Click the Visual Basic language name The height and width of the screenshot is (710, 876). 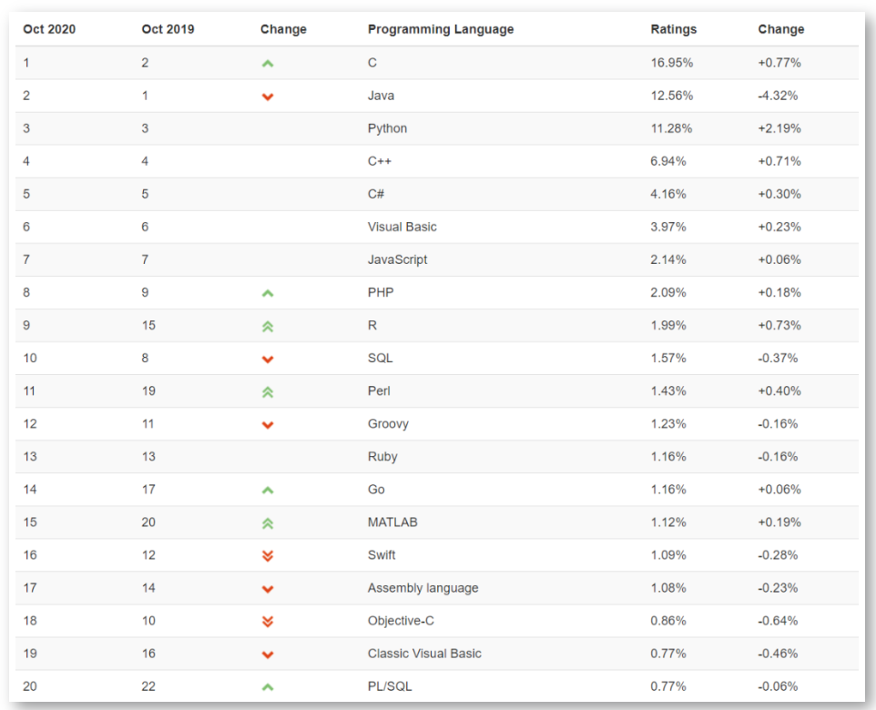[x=402, y=227]
